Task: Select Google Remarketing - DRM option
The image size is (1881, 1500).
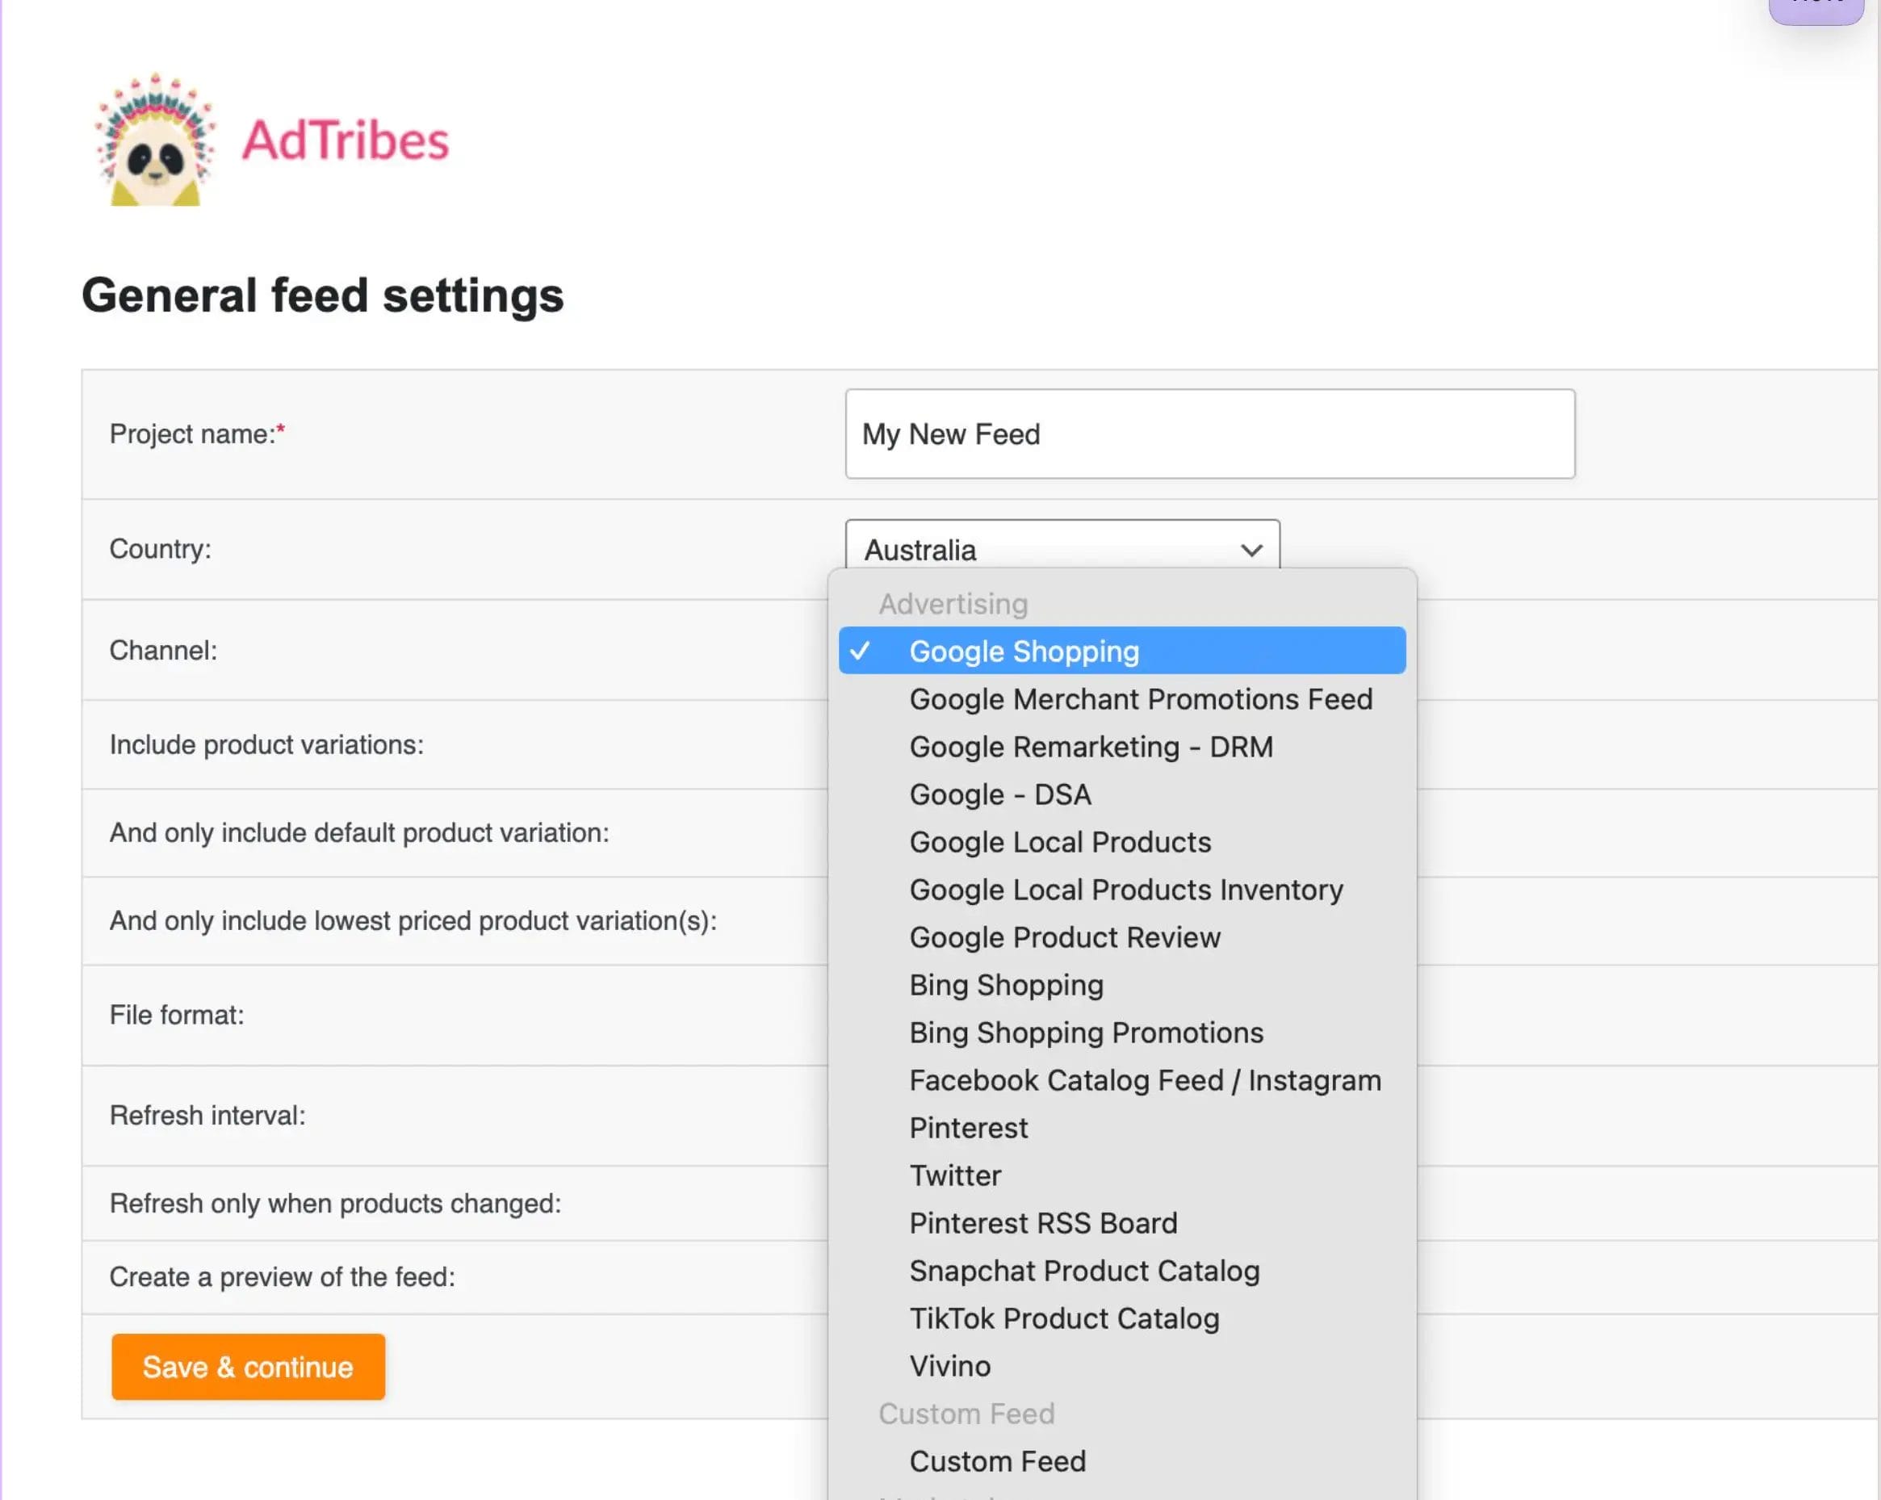Action: [x=1091, y=747]
